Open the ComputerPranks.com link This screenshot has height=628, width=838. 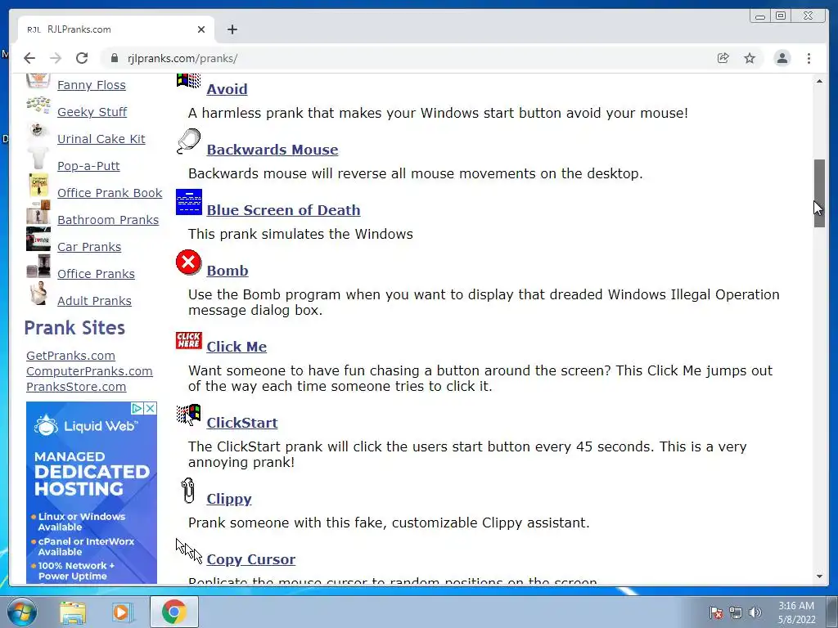89,371
